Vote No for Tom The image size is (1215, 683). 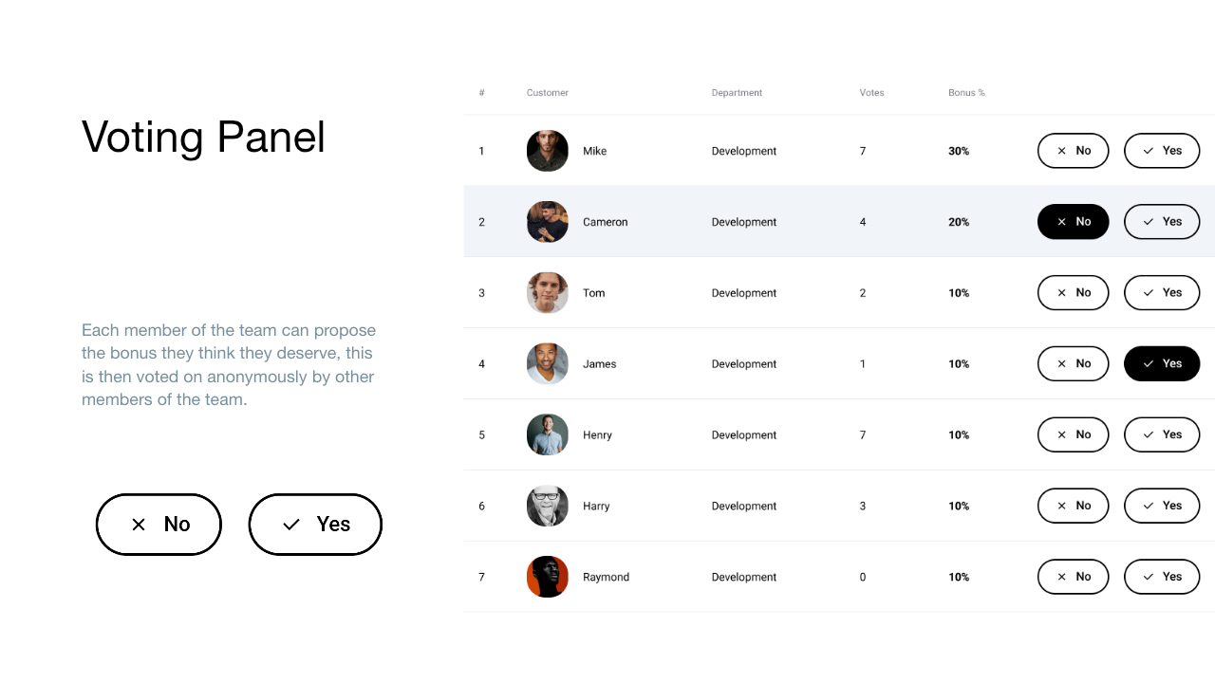pyautogui.click(x=1074, y=293)
